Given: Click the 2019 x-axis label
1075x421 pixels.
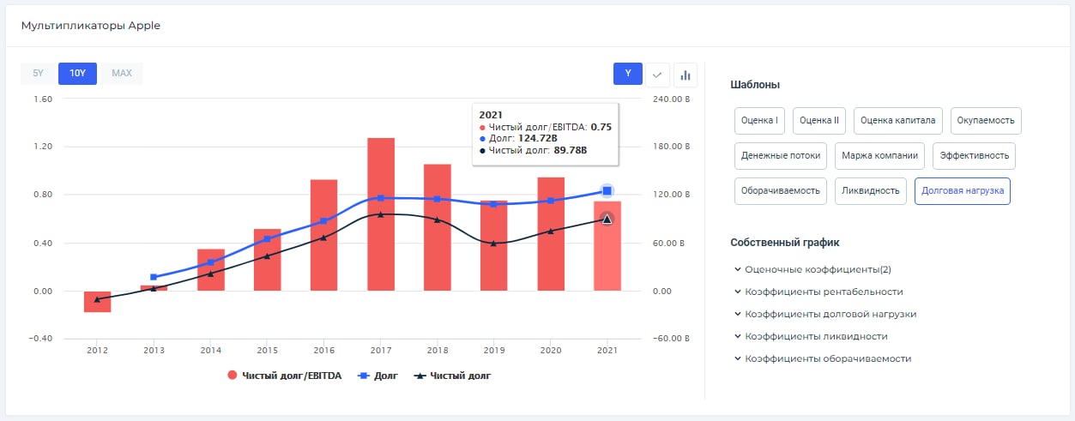Looking at the screenshot, I should 494,350.
